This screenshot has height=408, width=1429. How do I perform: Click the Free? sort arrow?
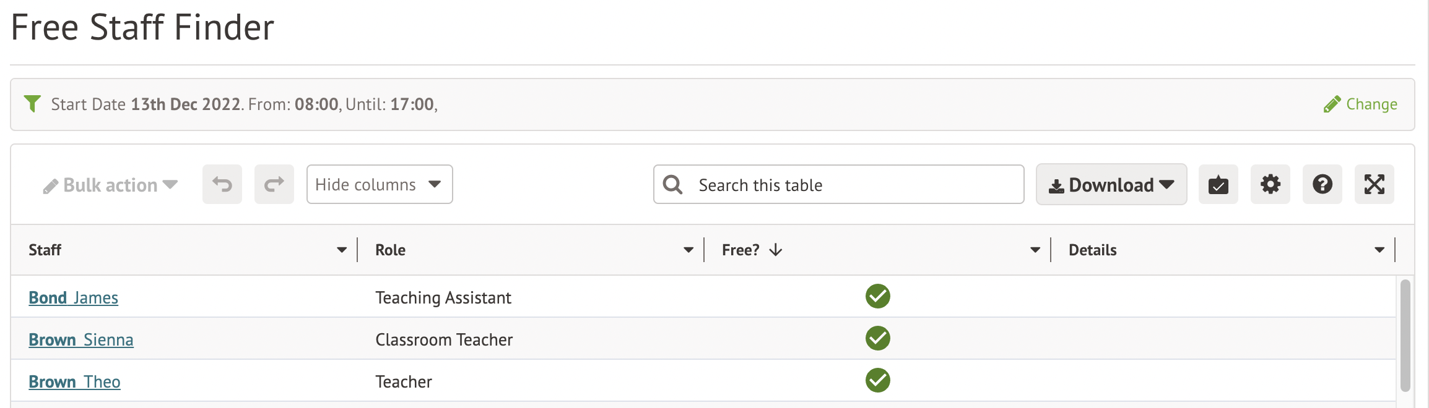(x=776, y=250)
